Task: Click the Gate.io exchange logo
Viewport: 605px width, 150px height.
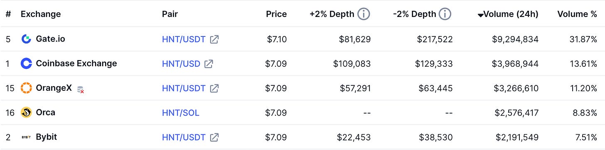Action: pyautogui.click(x=26, y=39)
